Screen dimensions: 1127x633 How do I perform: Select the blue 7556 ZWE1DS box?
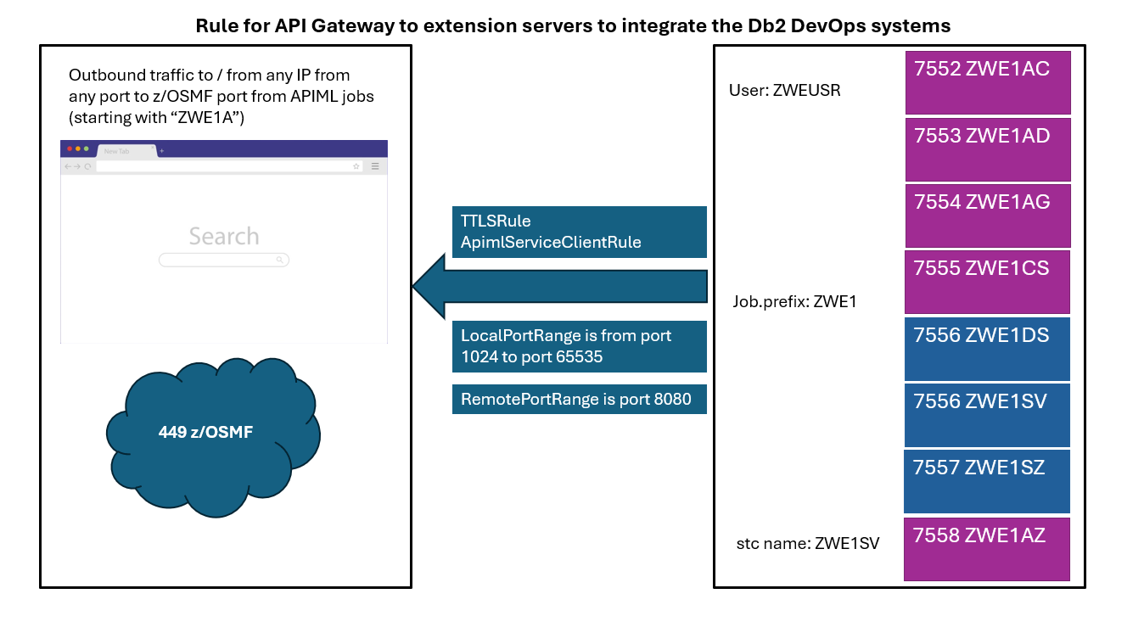(x=987, y=349)
